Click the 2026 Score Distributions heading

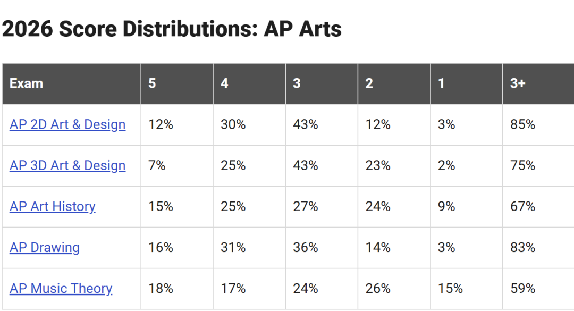(172, 29)
